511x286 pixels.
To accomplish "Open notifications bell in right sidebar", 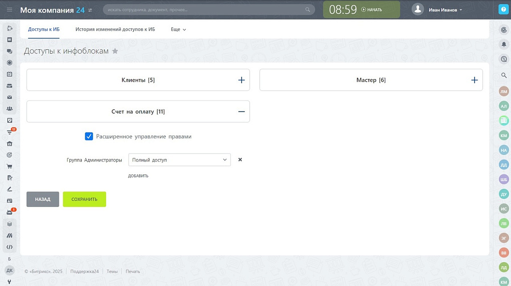I will click(504, 44).
